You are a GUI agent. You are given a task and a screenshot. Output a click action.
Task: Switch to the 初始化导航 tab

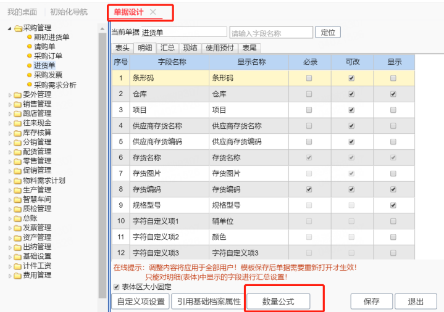pyautogui.click(x=69, y=12)
